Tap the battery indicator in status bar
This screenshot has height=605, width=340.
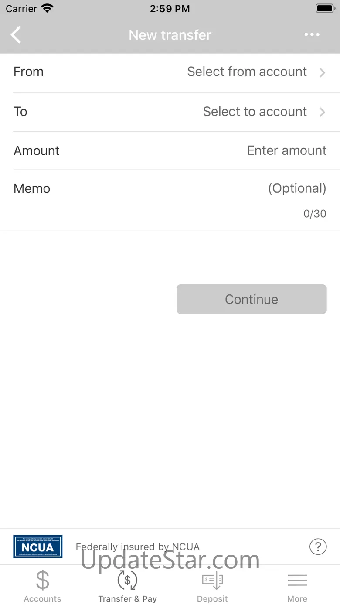[325, 9]
